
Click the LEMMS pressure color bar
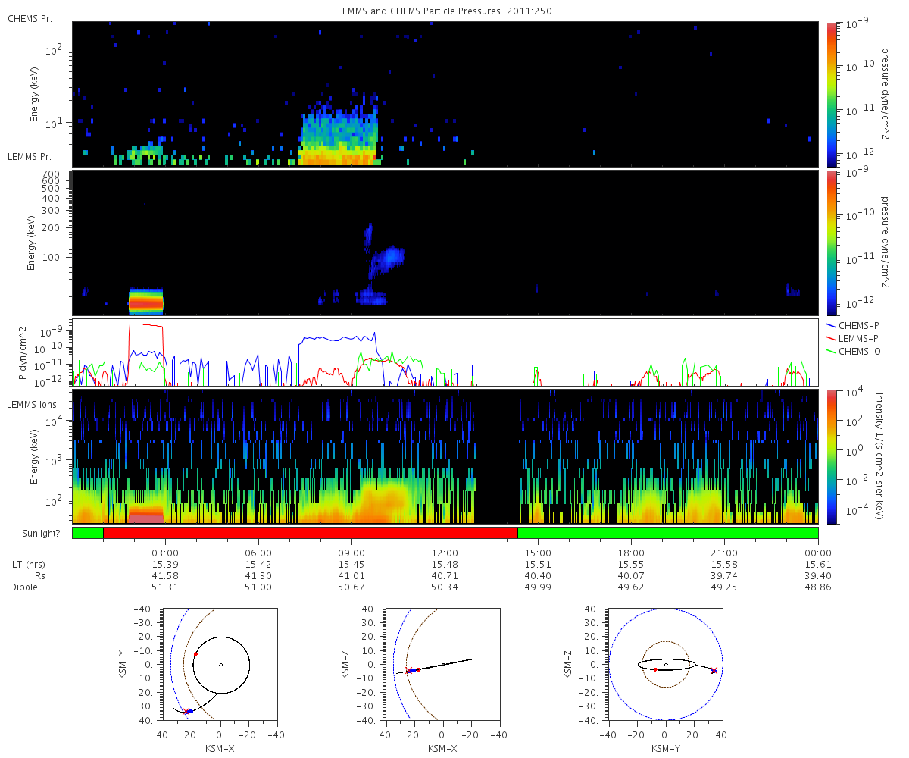(x=831, y=243)
